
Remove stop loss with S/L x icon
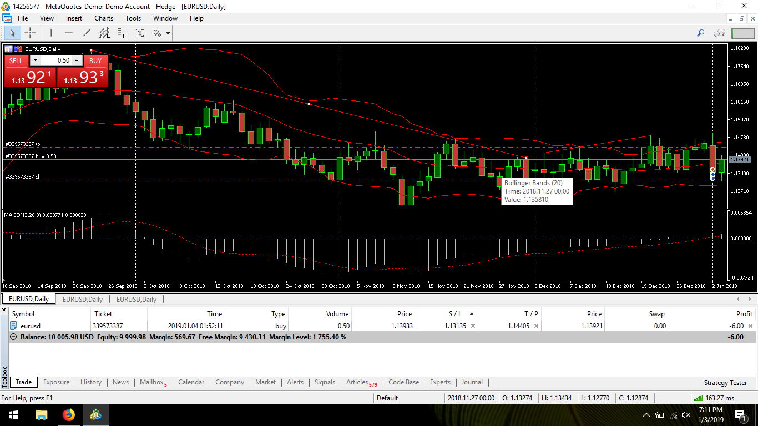point(473,326)
